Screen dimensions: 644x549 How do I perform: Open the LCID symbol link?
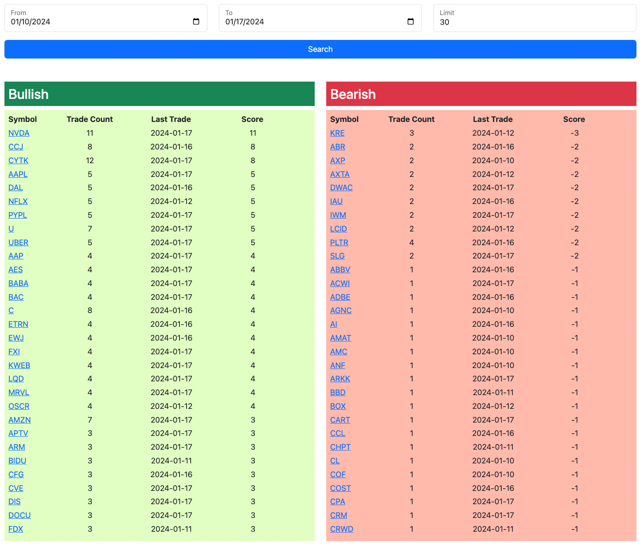pos(339,229)
